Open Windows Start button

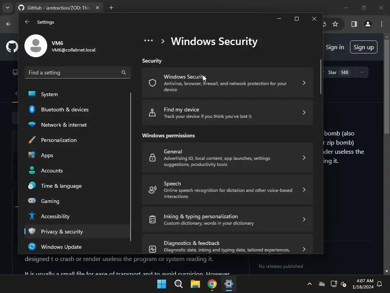161,284
